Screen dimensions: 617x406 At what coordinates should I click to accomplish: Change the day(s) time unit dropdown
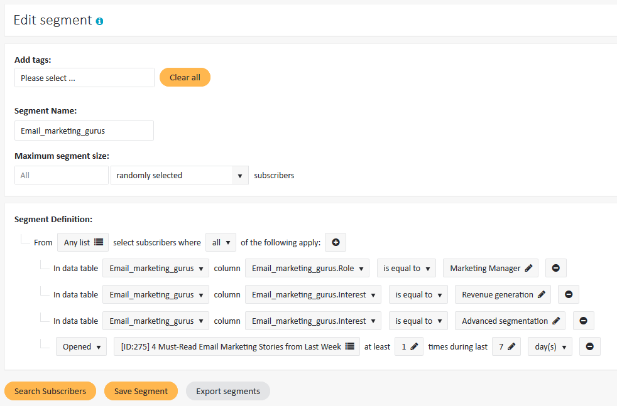click(x=550, y=346)
